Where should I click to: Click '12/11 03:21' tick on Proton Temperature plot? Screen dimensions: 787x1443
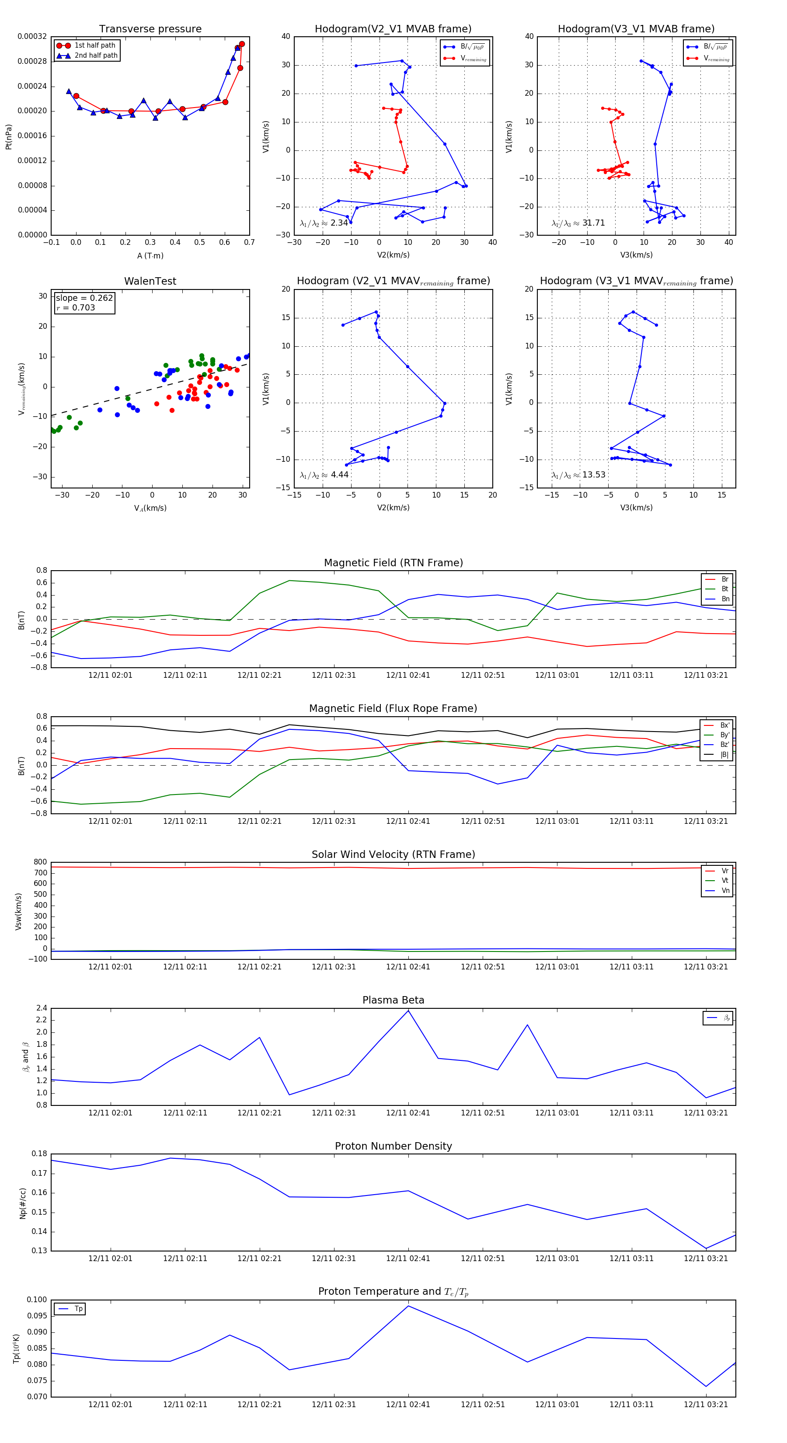point(706,1405)
